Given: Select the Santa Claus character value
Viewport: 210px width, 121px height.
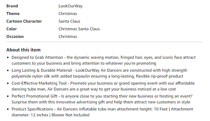Looking at the screenshot, I should click(69, 21).
